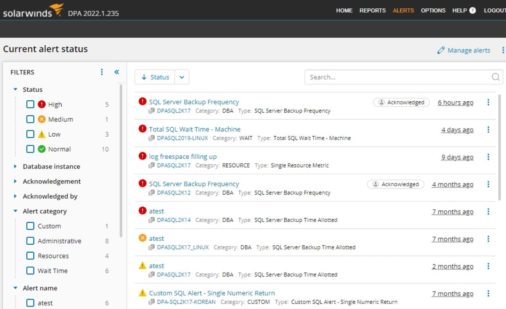Check the High status filter

(30, 104)
